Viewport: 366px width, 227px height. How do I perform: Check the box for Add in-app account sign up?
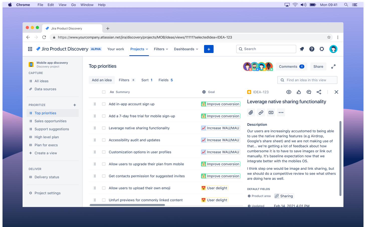pos(104,104)
